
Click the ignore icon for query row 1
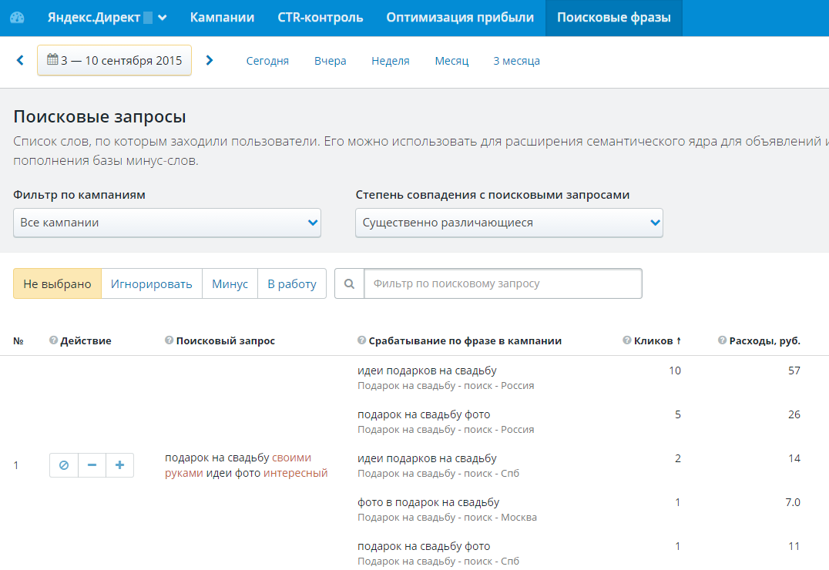tap(64, 465)
